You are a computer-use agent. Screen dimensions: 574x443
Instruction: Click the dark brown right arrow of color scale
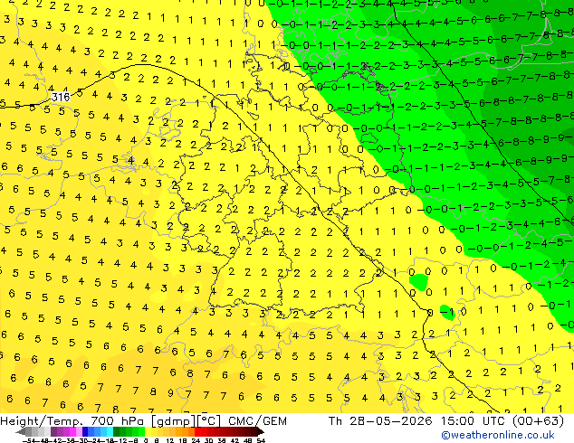pyautogui.click(x=261, y=431)
